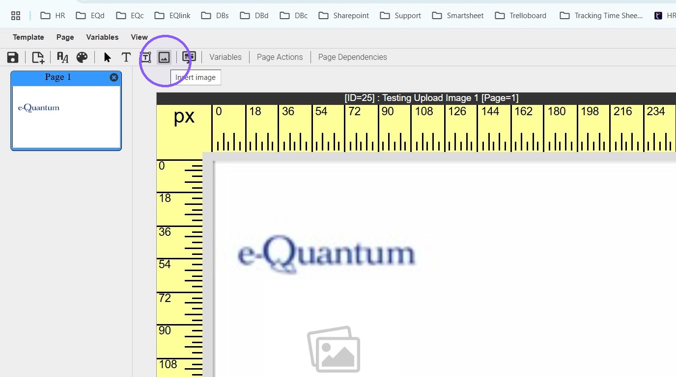Click the comment form icon in toolbar

pos(189,57)
